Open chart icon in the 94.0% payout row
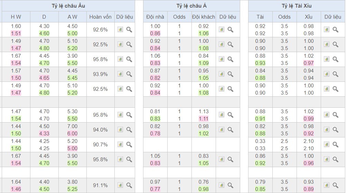The image size is (347, 193). [x=120, y=129]
